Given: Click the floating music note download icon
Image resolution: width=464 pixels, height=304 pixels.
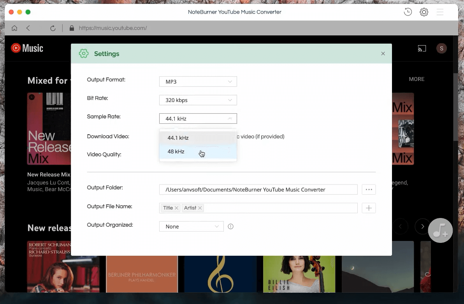Looking at the screenshot, I should [440, 230].
